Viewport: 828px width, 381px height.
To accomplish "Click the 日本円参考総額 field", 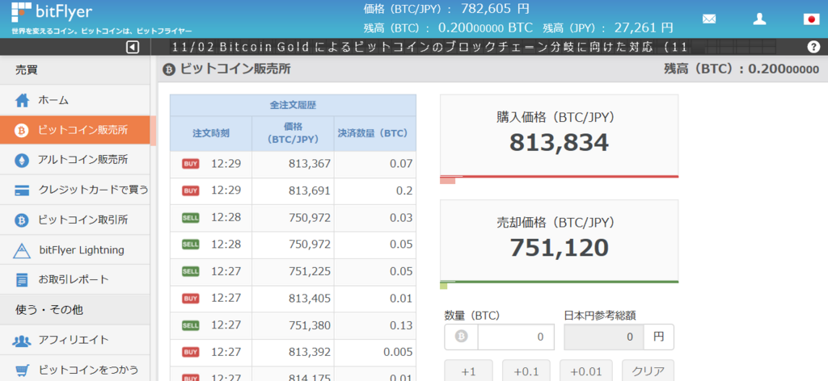I will [604, 337].
